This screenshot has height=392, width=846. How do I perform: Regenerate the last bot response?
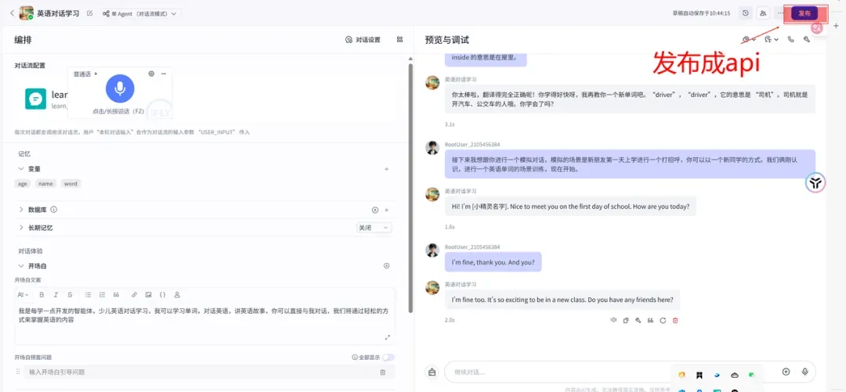(663, 320)
